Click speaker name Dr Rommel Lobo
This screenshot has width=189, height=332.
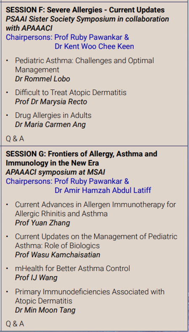43,79
